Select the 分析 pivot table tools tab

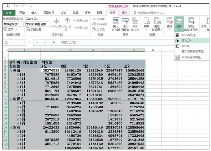tap(112, 12)
